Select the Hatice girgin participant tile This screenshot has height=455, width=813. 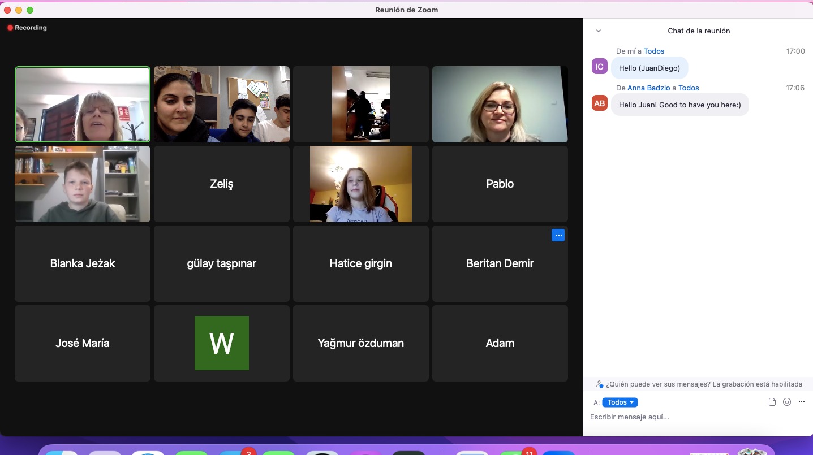pos(361,263)
